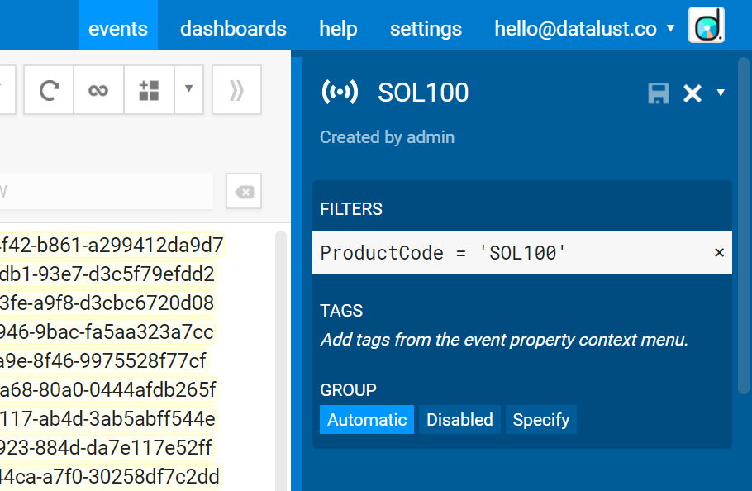
Task: Click the filter query input field
Action: point(107,191)
